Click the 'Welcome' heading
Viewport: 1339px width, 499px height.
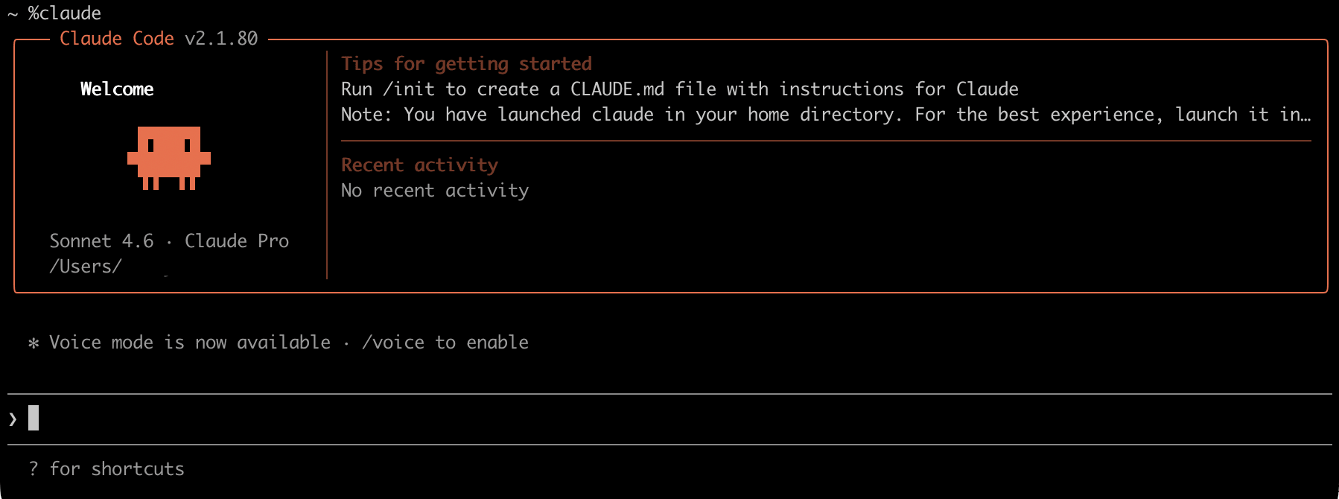click(x=117, y=89)
